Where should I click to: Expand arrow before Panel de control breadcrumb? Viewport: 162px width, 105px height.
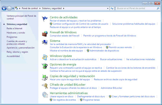(x=20, y=8)
